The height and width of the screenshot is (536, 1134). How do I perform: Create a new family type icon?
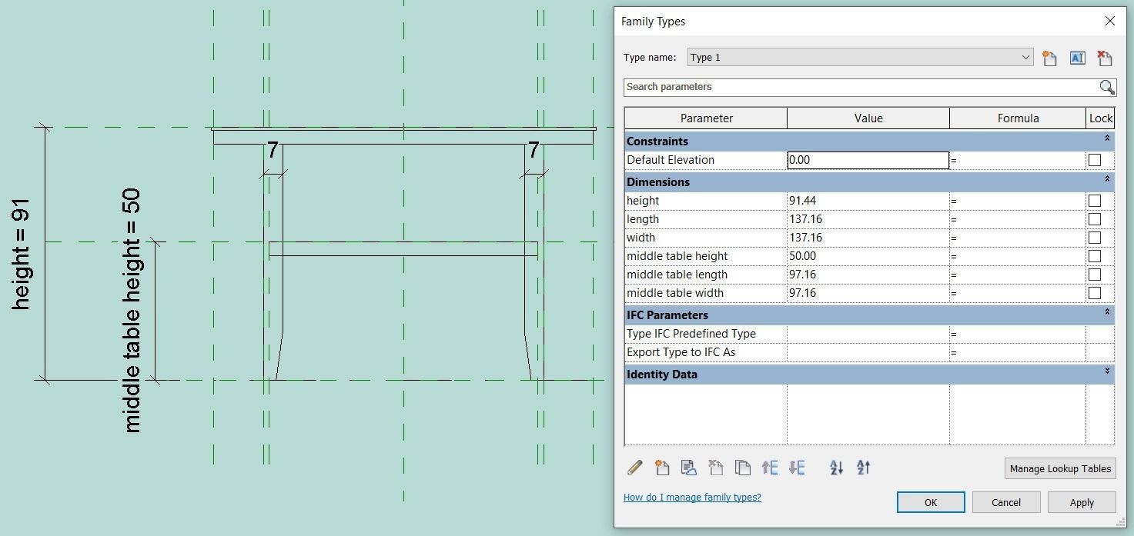1049,58
